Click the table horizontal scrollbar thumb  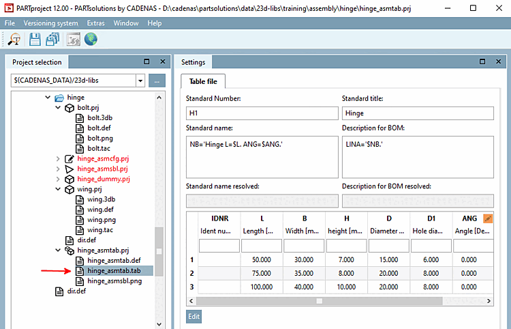(318, 300)
